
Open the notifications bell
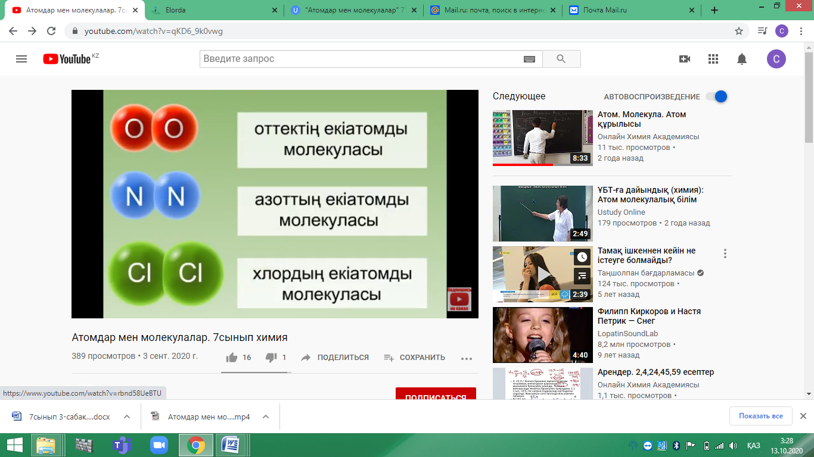tap(742, 59)
